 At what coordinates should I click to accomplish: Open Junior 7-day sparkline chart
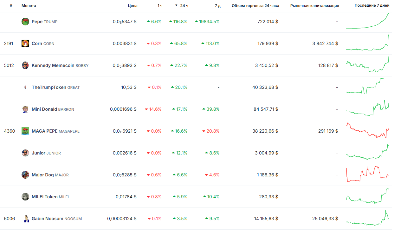tap(368, 152)
